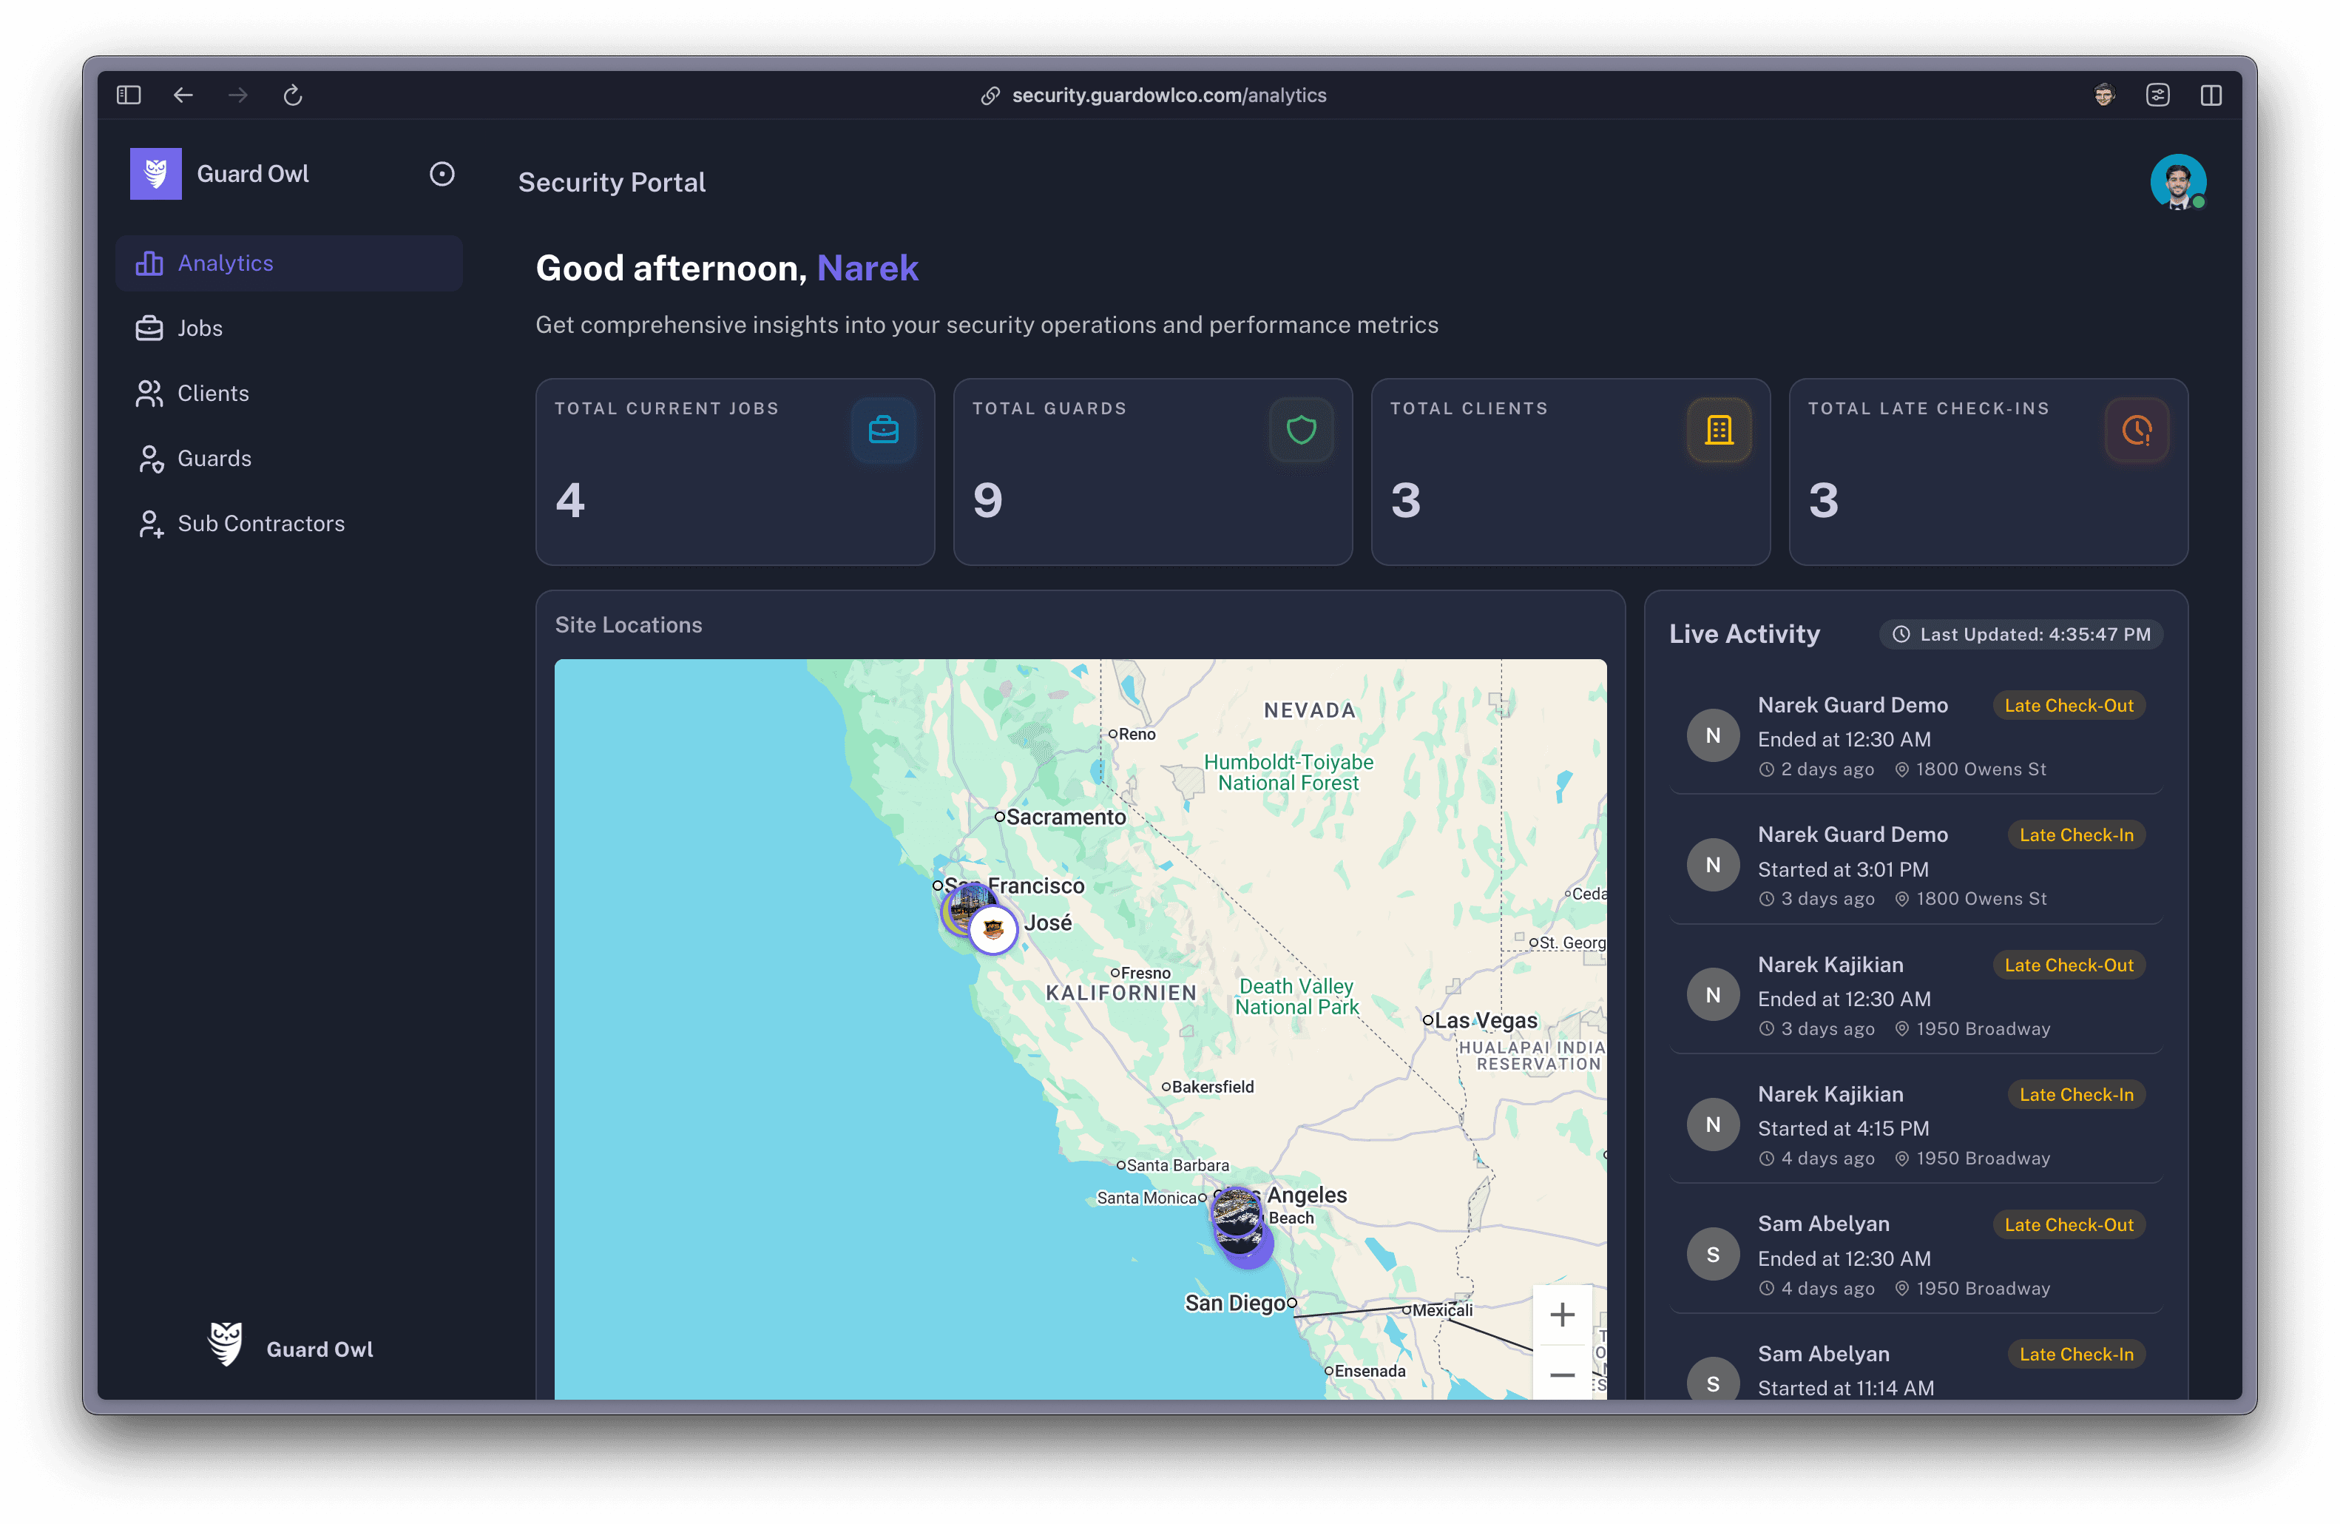Switch to the Security Portal heading link

click(612, 182)
